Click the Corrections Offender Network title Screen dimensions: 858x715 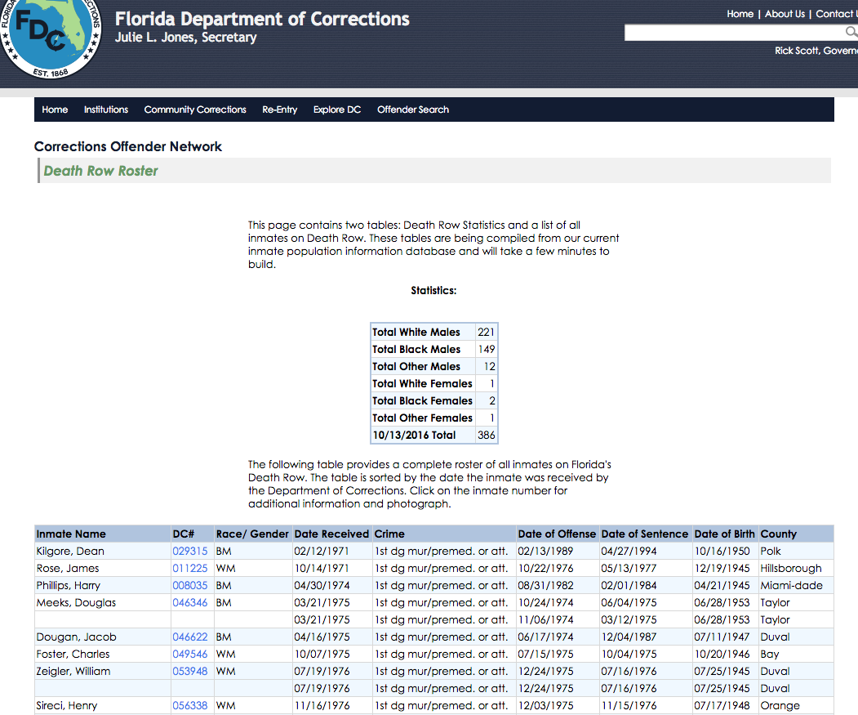point(128,147)
